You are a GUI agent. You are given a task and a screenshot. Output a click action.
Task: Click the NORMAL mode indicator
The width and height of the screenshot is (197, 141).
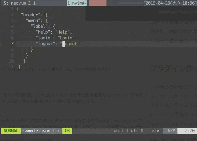pyautogui.click(x=11, y=131)
